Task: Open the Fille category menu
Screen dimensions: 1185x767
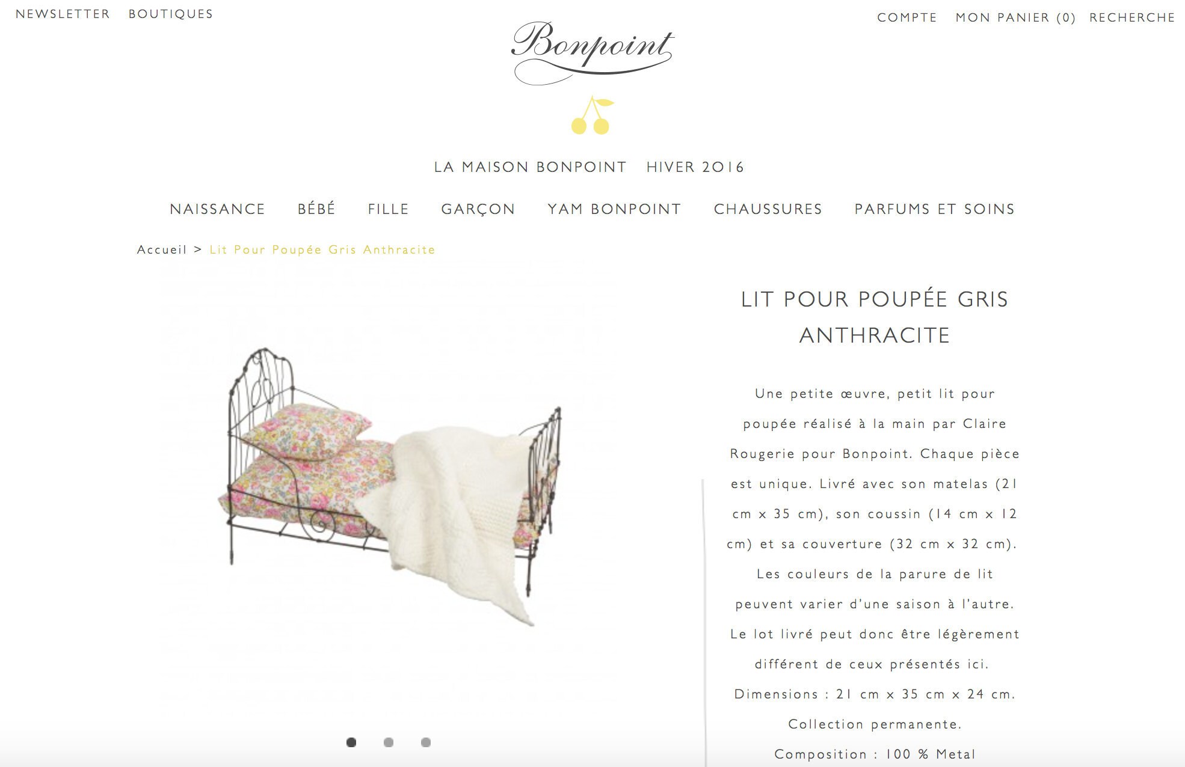Action: (x=389, y=209)
